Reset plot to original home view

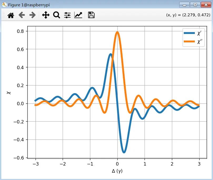tap(11, 15)
